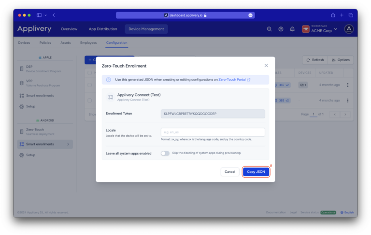Open the Legal footer link
This screenshot has width=371, height=235.
293,212
